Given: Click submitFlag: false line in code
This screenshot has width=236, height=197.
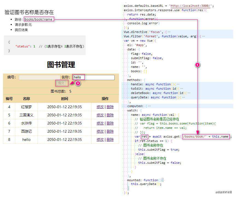Looking at the screenshot, I should [x=147, y=58].
